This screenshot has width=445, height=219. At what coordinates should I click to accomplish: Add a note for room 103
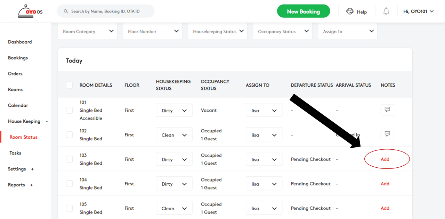385,159
